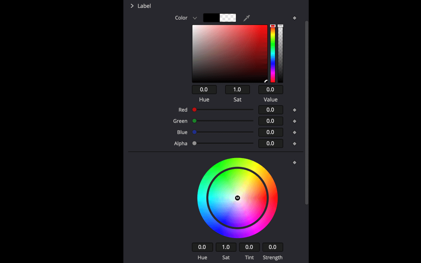The image size is (421, 263).
Task: Select the Blue value field
Action: coord(270,132)
